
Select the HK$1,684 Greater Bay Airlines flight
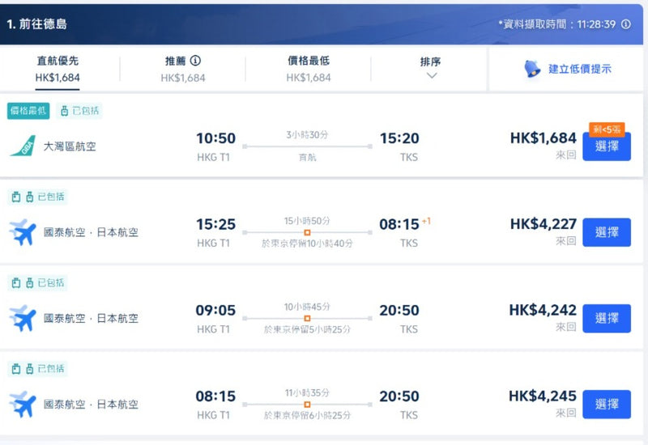(x=606, y=146)
